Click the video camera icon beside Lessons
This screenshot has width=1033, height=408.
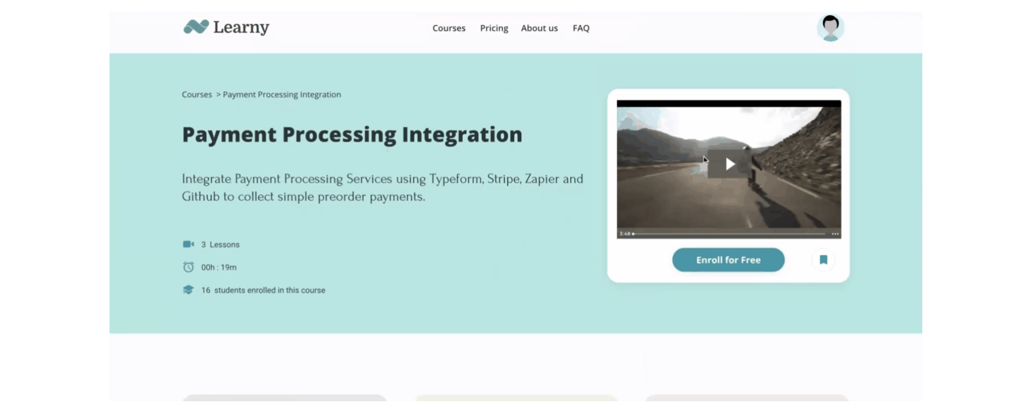pyautogui.click(x=189, y=245)
